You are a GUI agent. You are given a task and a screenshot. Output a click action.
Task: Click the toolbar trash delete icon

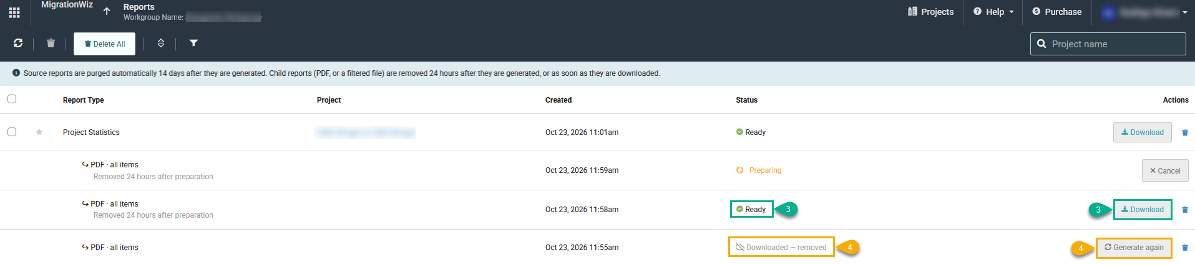51,43
